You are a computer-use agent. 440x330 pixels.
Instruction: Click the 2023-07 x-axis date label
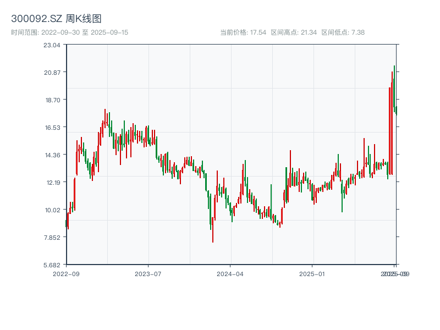[x=148, y=273]
